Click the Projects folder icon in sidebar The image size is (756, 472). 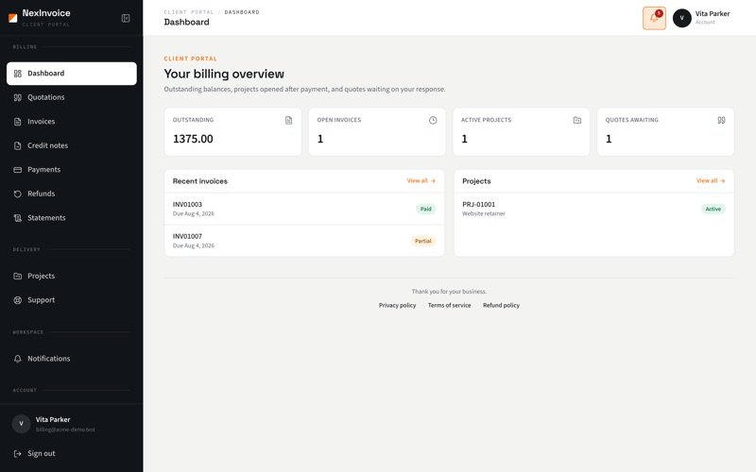point(18,276)
